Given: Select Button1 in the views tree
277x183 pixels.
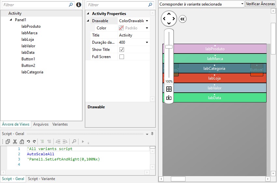Looking at the screenshot, I should (28, 59).
